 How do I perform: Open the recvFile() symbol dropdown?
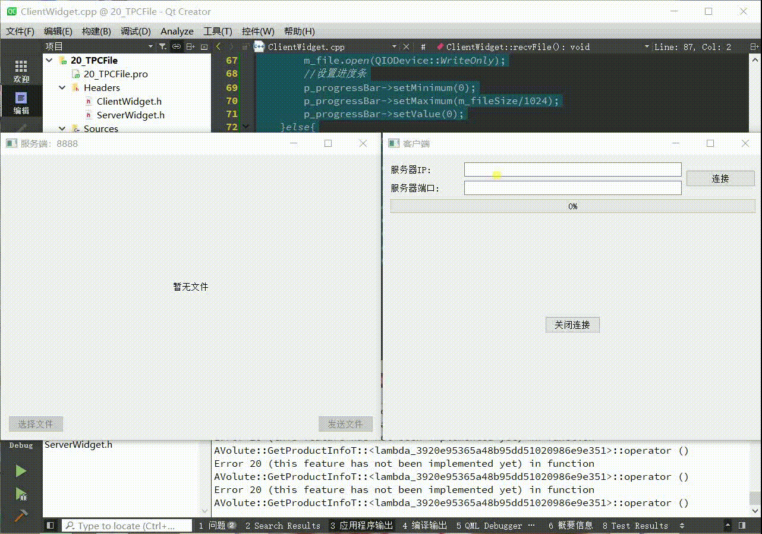tap(647, 46)
